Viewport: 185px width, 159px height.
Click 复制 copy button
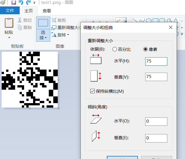click(x=25, y=27)
